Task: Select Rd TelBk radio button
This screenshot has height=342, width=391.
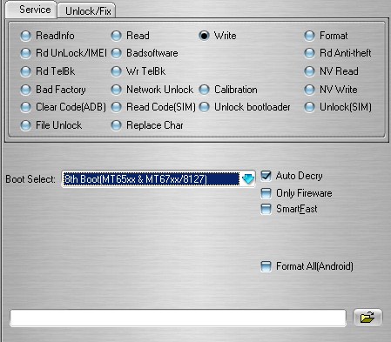Action: tap(25, 71)
